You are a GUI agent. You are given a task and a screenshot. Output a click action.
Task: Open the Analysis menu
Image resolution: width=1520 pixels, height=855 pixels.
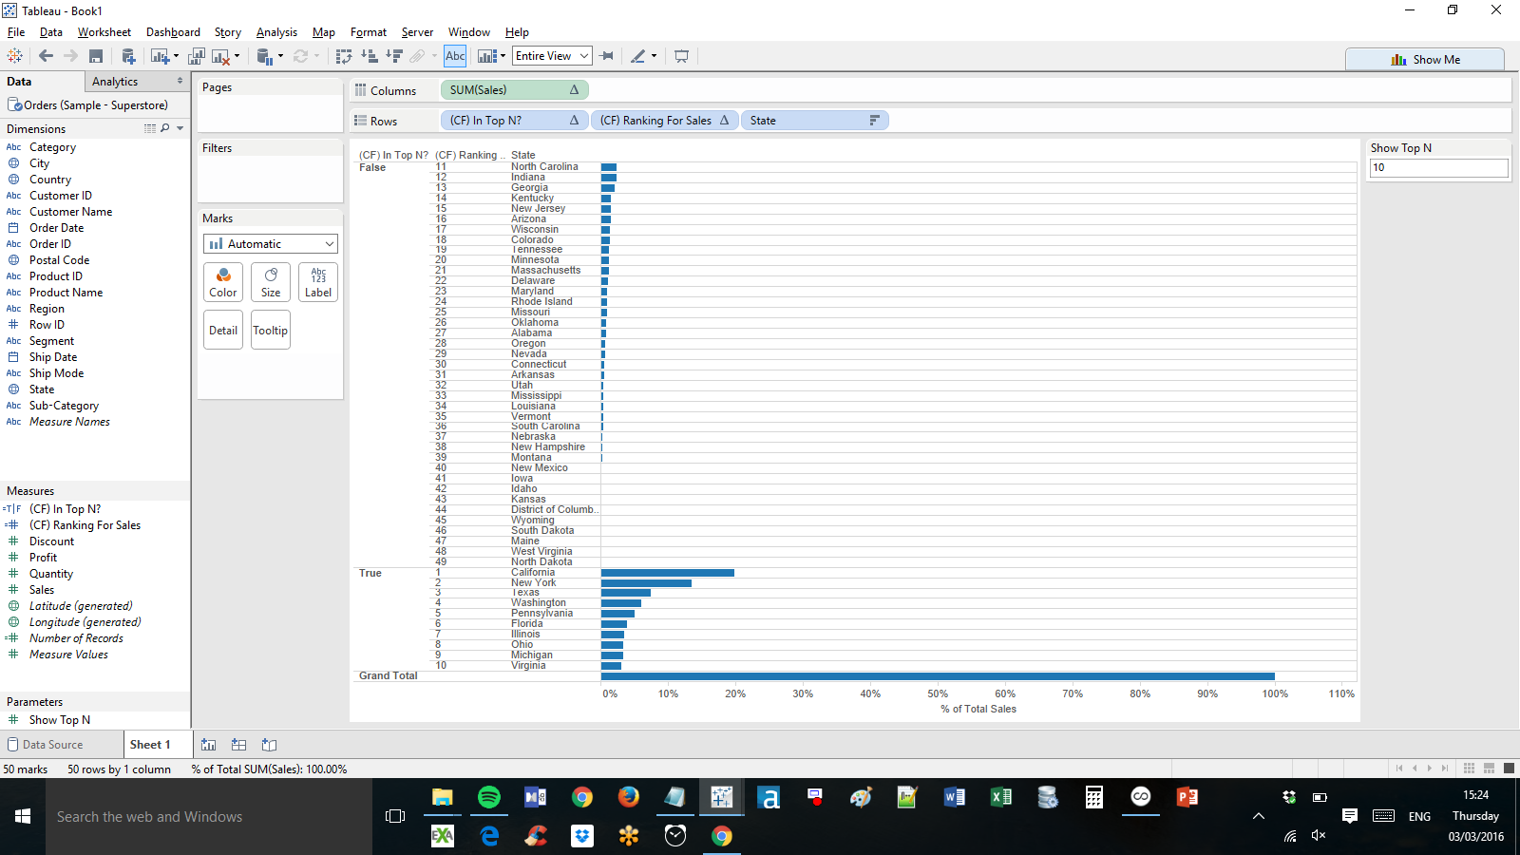276,32
